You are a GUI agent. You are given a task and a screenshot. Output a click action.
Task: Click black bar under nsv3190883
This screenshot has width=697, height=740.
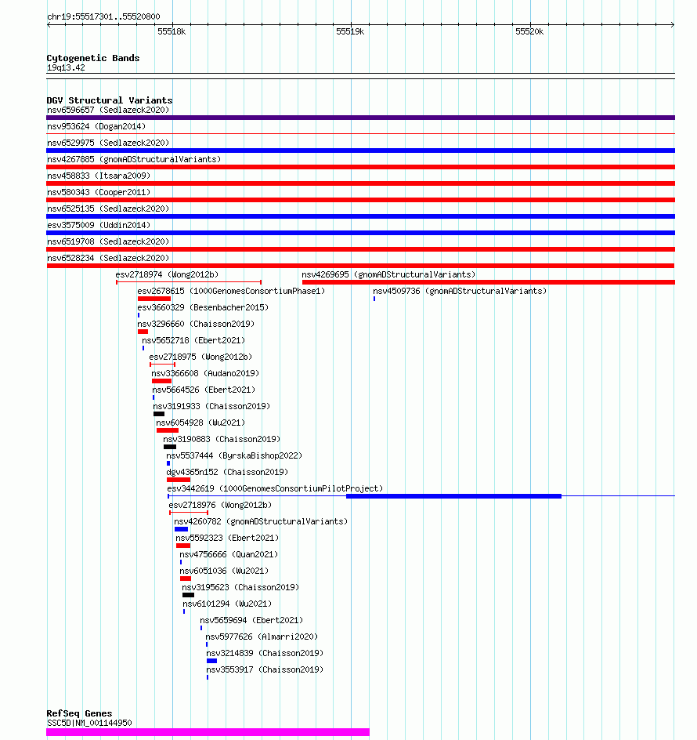(x=170, y=447)
